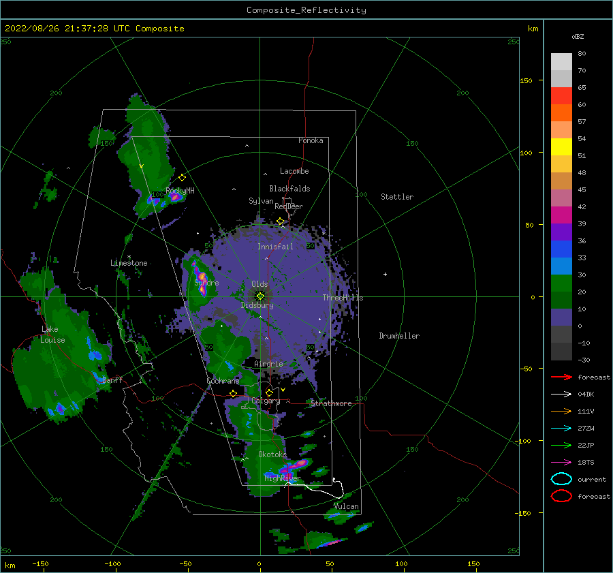Click the Drumheller city label

399,336
